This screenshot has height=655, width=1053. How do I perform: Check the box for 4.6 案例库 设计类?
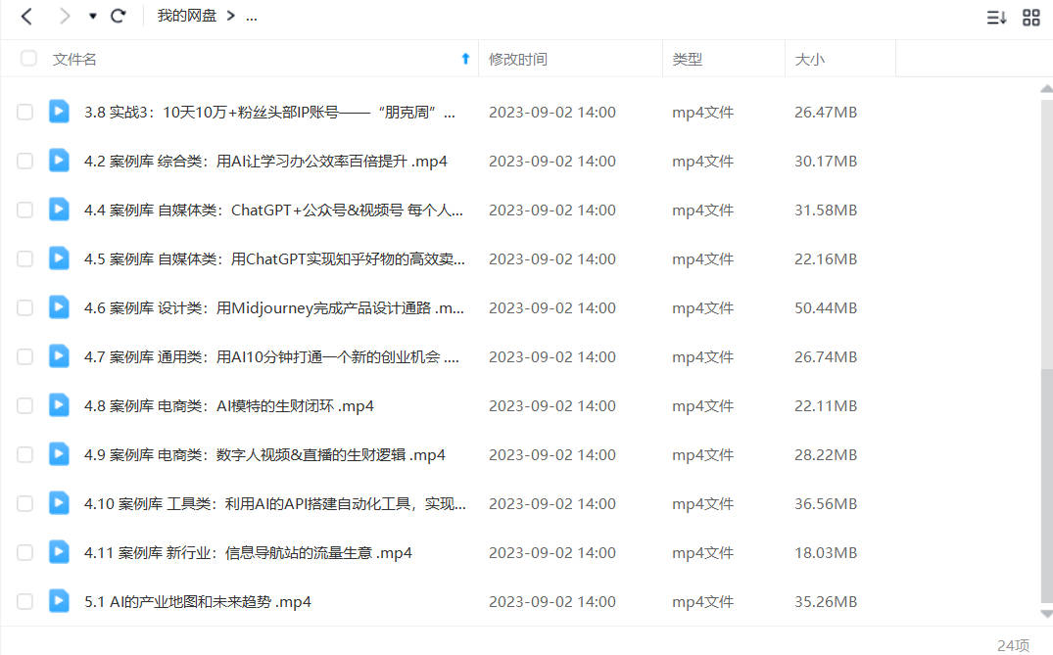(x=24, y=308)
